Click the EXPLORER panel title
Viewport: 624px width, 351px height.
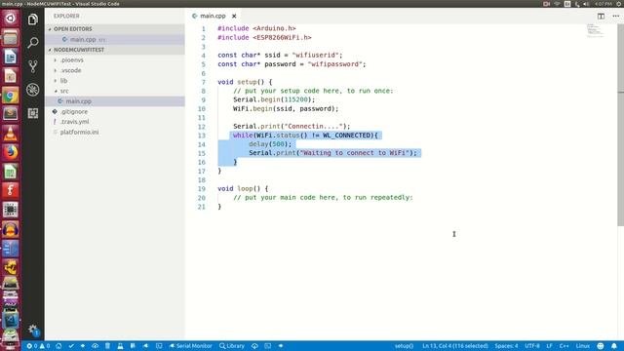66,16
